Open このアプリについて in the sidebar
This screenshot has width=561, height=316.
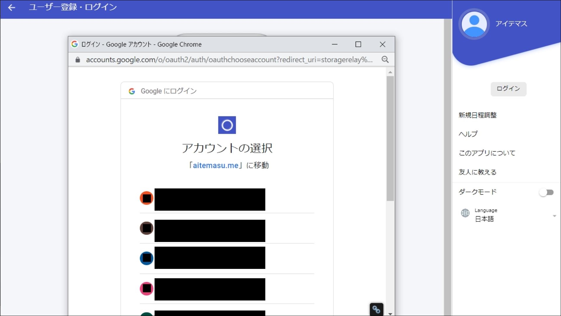[487, 153]
